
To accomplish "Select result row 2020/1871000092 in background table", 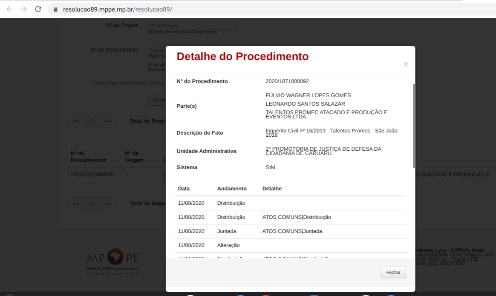I will click(x=92, y=175).
